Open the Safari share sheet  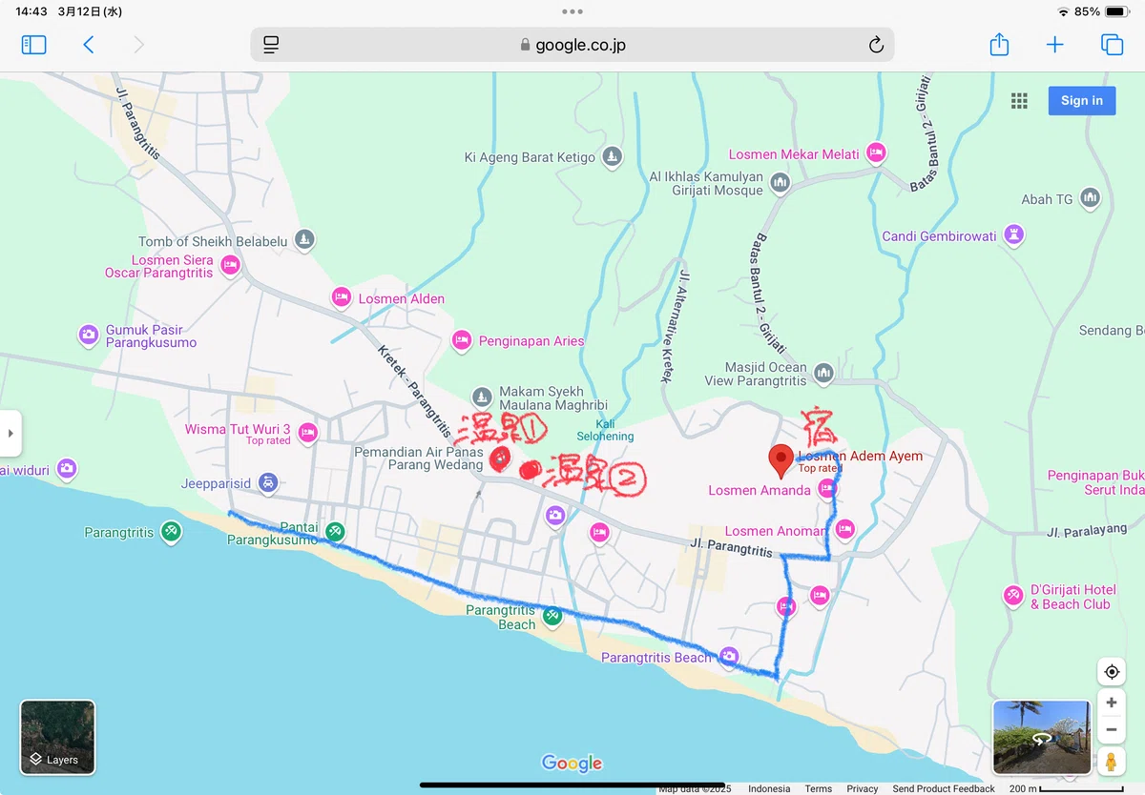click(999, 44)
